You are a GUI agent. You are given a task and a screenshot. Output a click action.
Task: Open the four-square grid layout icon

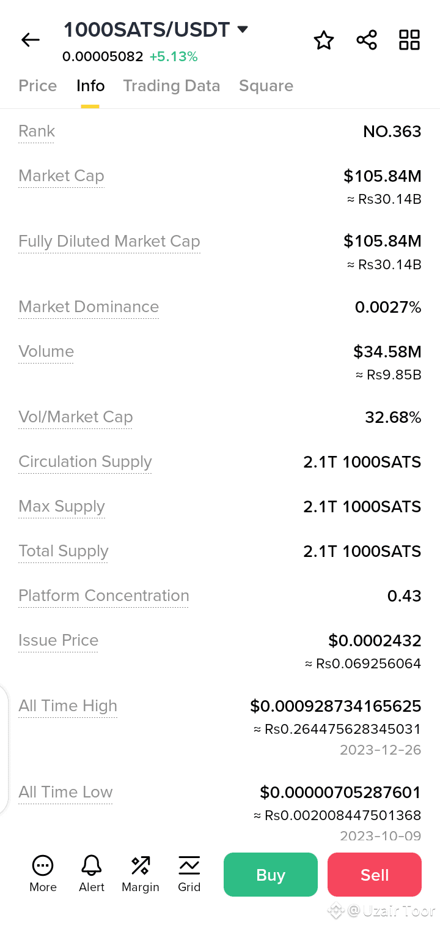point(409,40)
